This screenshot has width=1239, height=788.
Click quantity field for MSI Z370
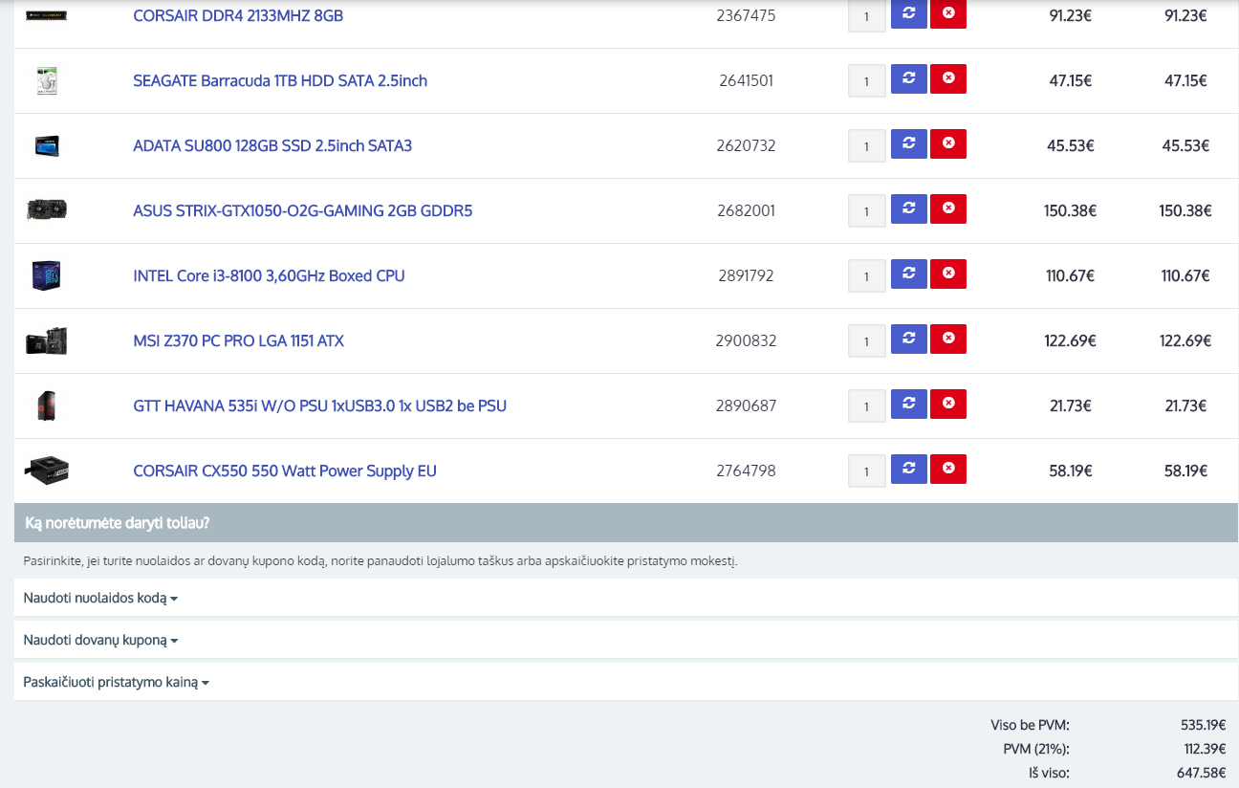(x=867, y=341)
